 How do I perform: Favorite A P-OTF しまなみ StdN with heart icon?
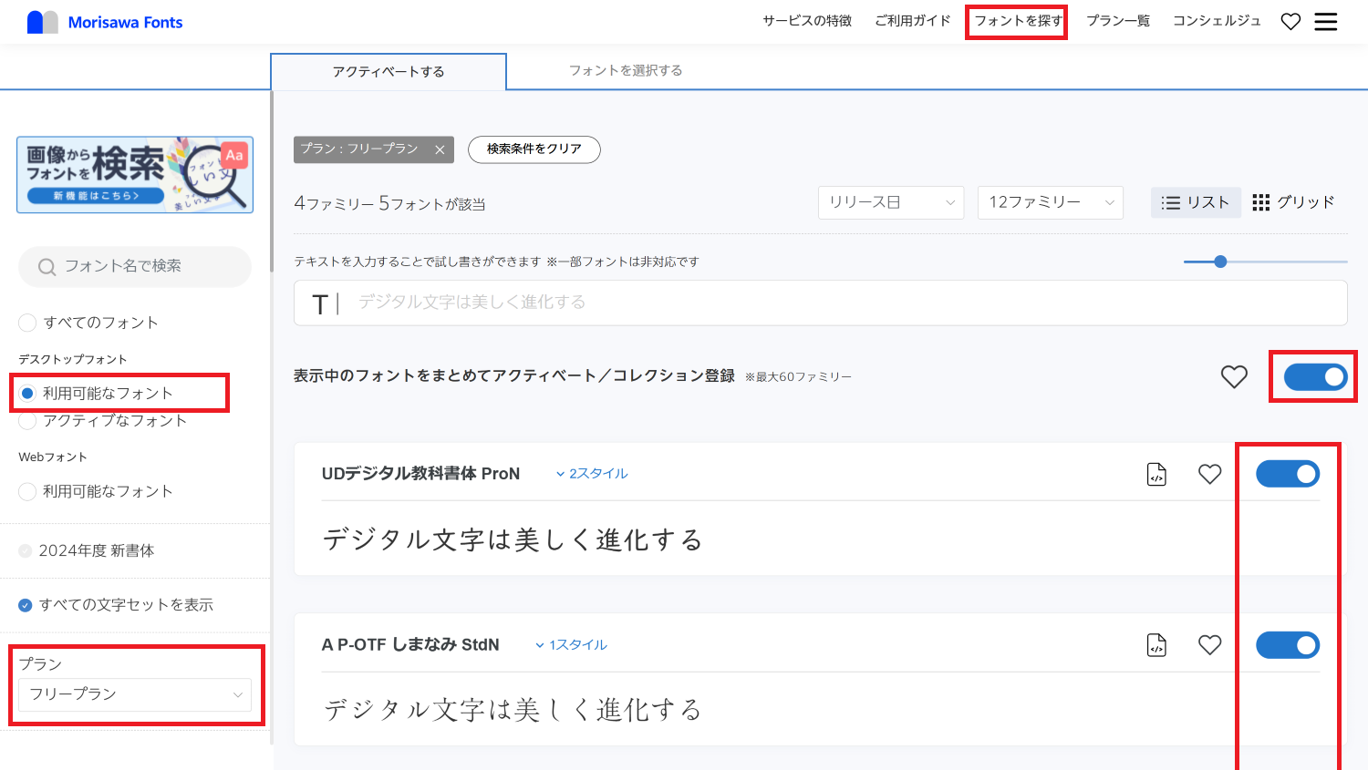[1209, 645]
